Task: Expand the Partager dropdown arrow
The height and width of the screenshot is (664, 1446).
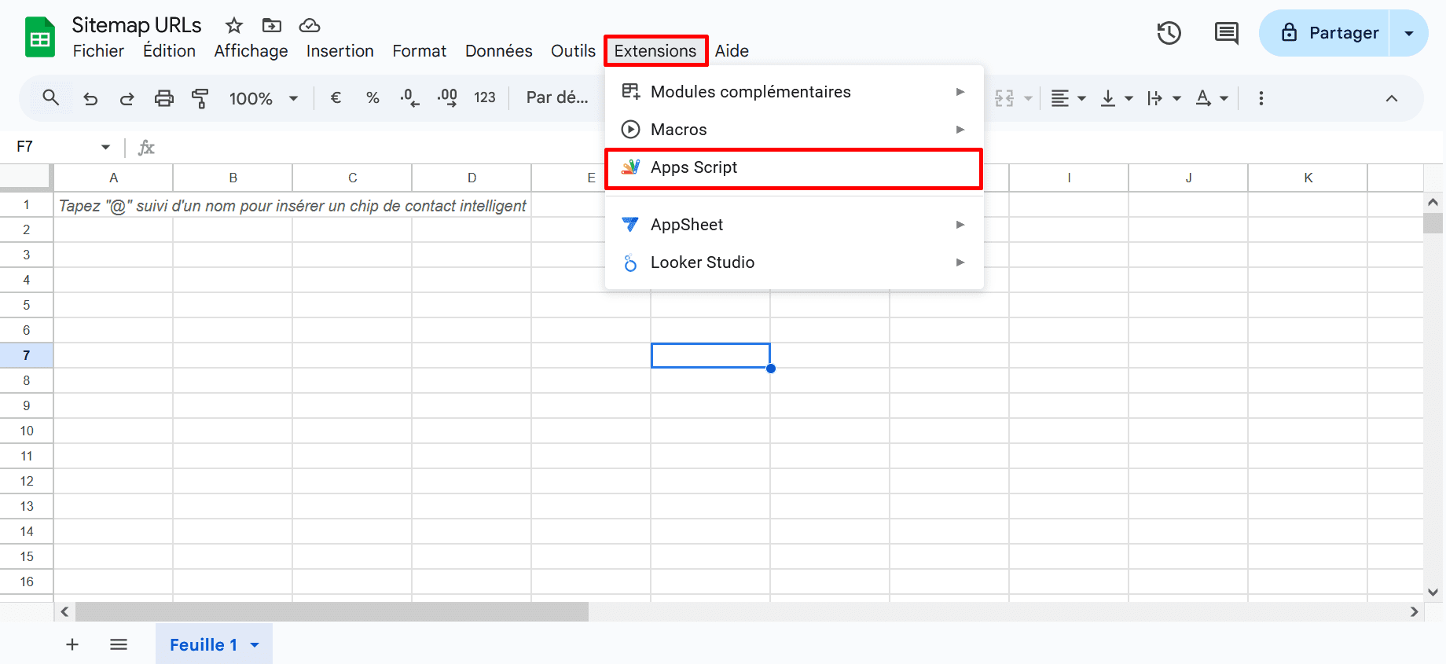Action: coord(1408,33)
